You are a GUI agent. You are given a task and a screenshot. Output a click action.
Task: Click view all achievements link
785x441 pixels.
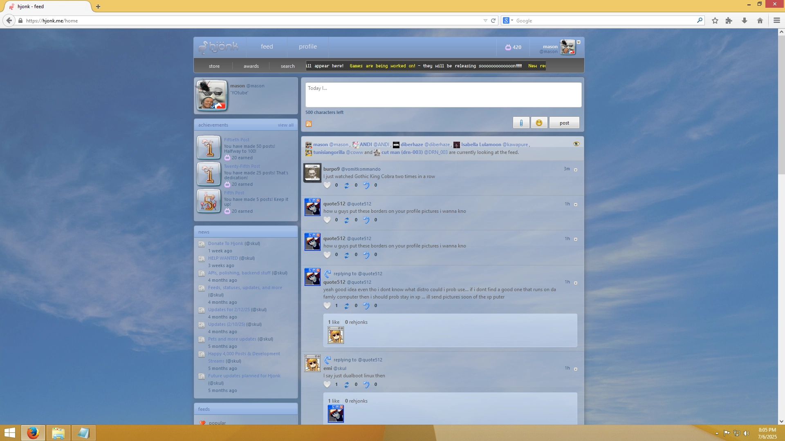point(285,125)
